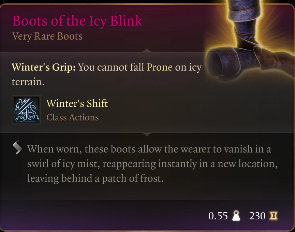Image resolution: width=295 pixels, height=232 pixels.
Task: Click the Winter's Shift action name
Action: (x=77, y=103)
